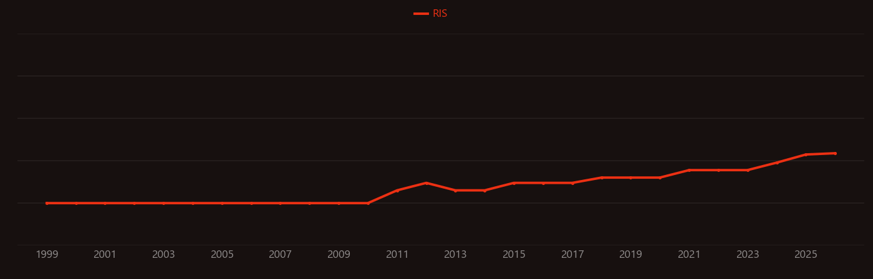
Task: Click the 2025 x-axis label
Action: point(806,255)
